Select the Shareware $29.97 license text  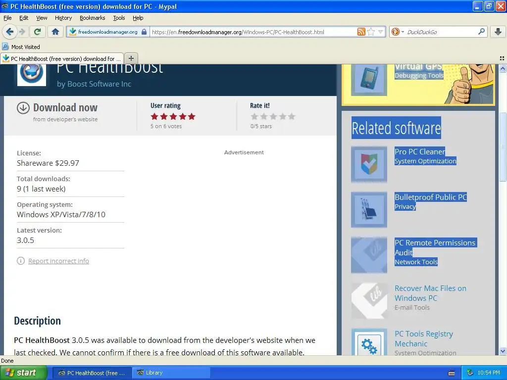tap(48, 163)
